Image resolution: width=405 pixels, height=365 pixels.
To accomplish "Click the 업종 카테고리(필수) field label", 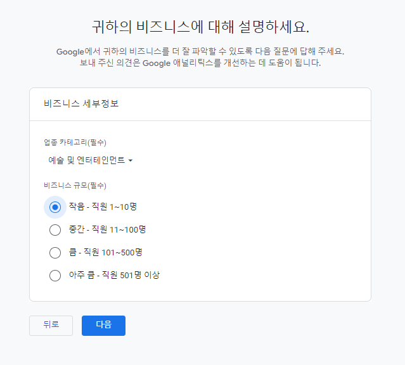I will pos(75,143).
